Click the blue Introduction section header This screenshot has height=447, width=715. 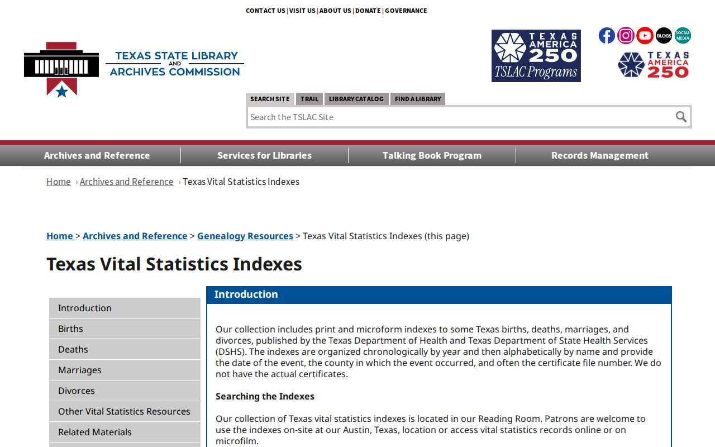[439, 294]
